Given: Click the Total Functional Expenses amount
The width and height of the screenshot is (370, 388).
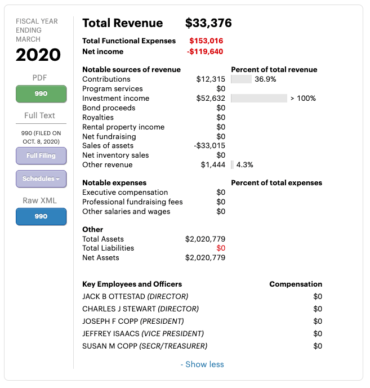Looking at the screenshot, I should [206, 41].
